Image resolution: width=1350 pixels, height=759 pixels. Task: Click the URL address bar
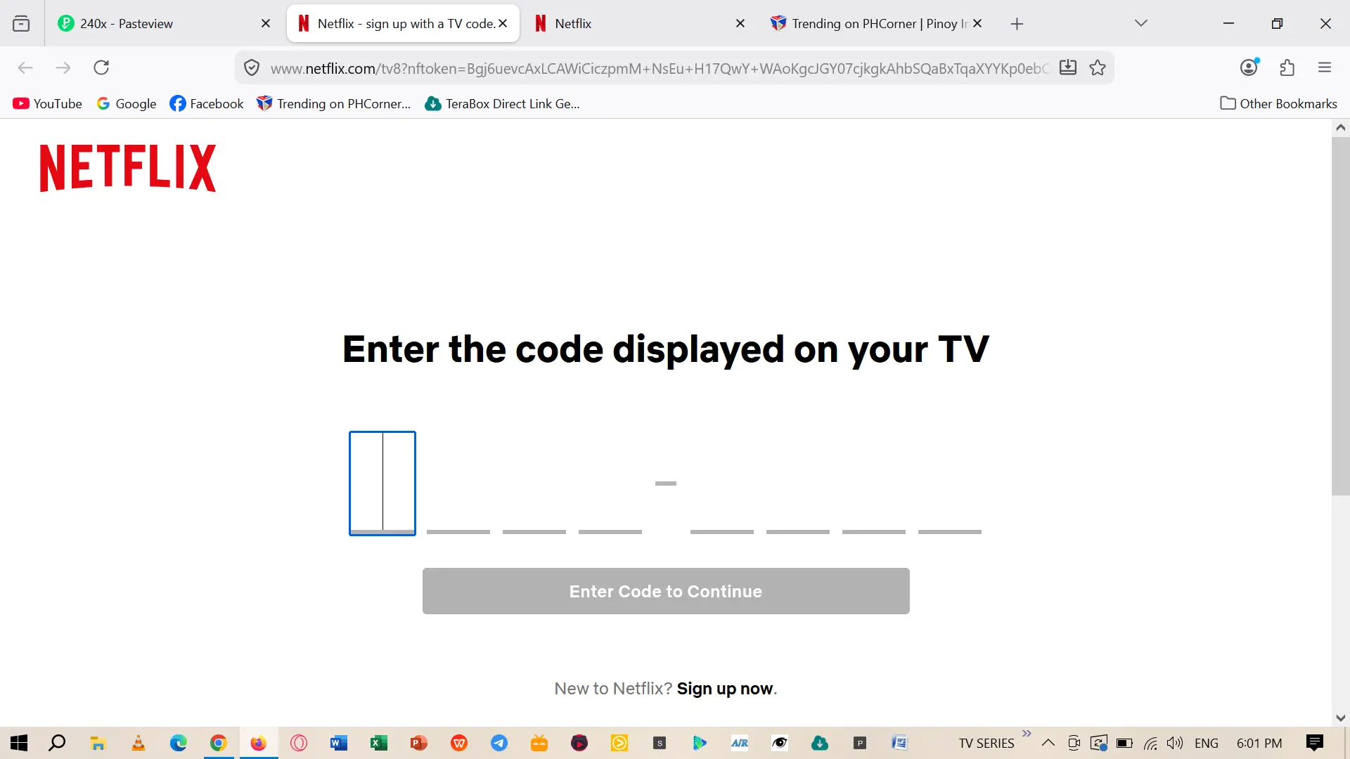[660, 68]
